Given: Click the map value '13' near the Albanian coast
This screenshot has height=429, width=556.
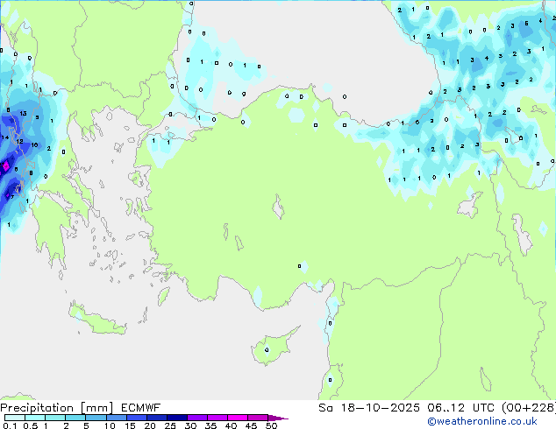Looking at the screenshot, I should [23, 113].
